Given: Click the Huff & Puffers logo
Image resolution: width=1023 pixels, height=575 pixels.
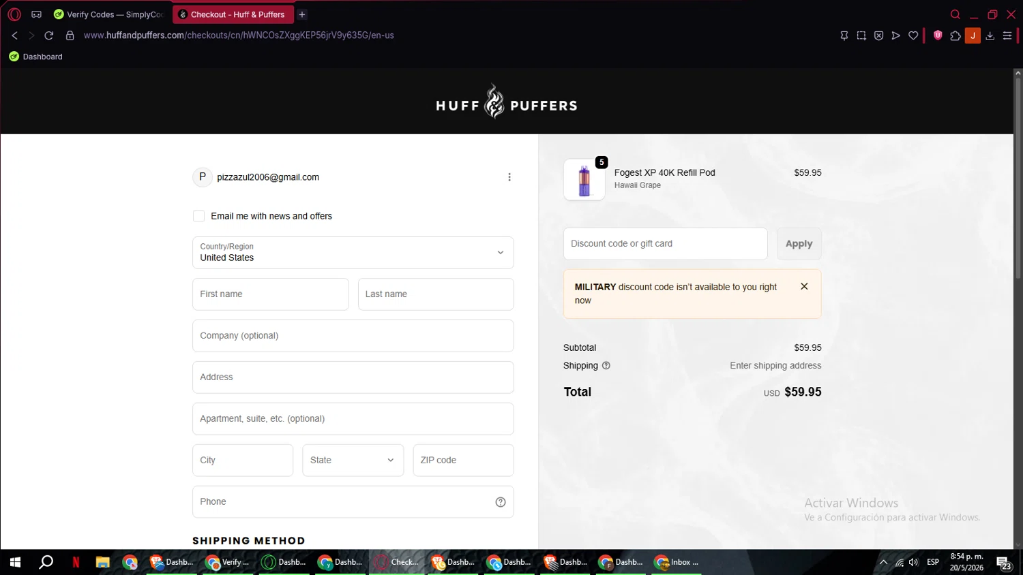Looking at the screenshot, I should (x=507, y=102).
